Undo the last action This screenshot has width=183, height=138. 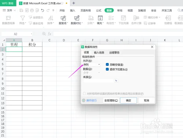tap(42, 10)
